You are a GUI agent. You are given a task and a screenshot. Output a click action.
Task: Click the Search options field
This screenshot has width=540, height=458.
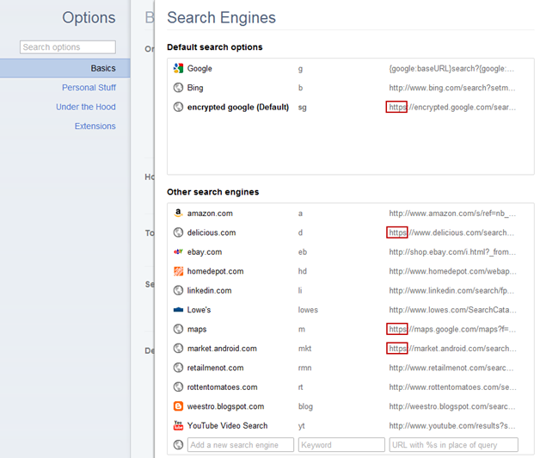[68, 47]
